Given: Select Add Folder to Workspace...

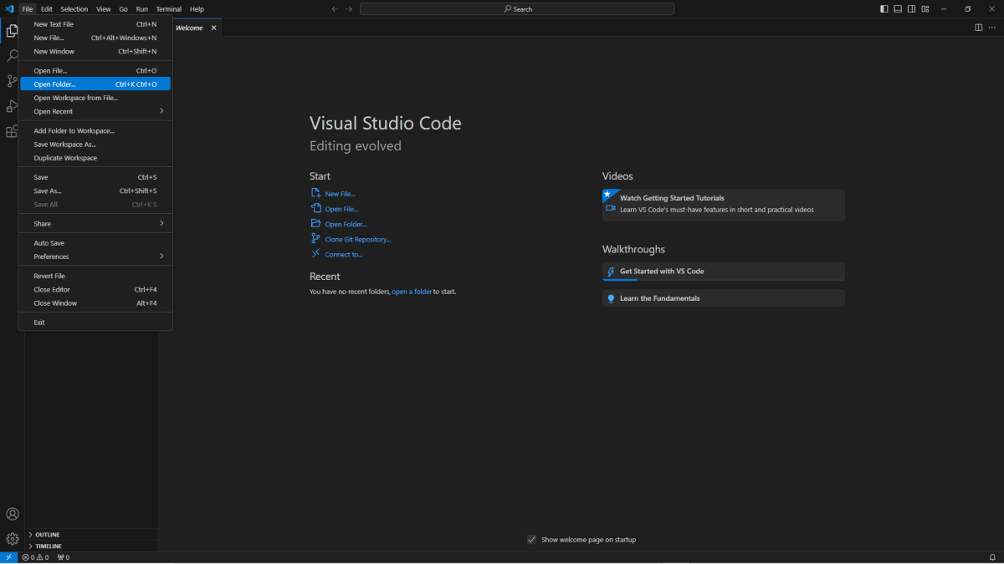Looking at the screenshot, I should pos(95,131).
